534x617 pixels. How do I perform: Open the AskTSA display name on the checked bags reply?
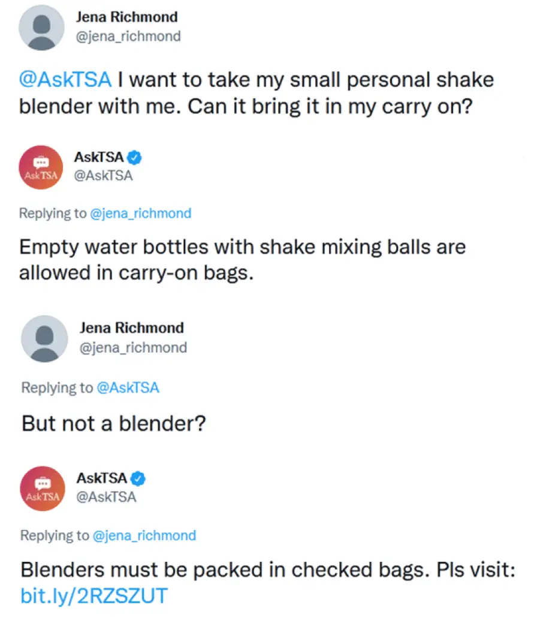102,478
